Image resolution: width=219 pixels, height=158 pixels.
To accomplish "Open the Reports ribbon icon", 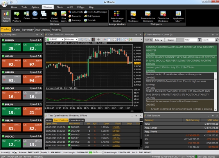I will [44, 15].
